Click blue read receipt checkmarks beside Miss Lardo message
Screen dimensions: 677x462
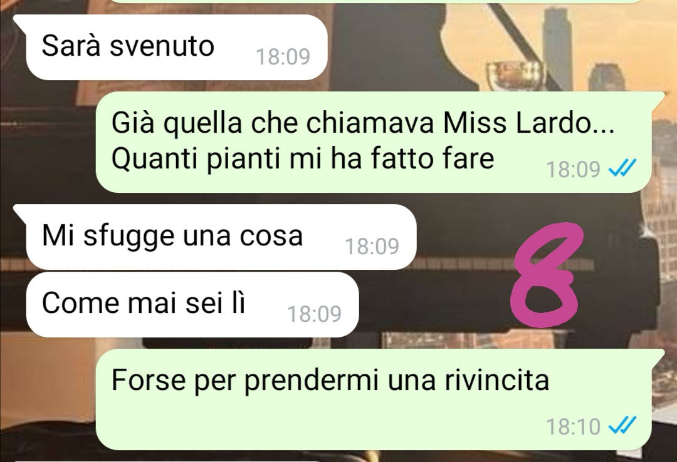click(622, 168)
